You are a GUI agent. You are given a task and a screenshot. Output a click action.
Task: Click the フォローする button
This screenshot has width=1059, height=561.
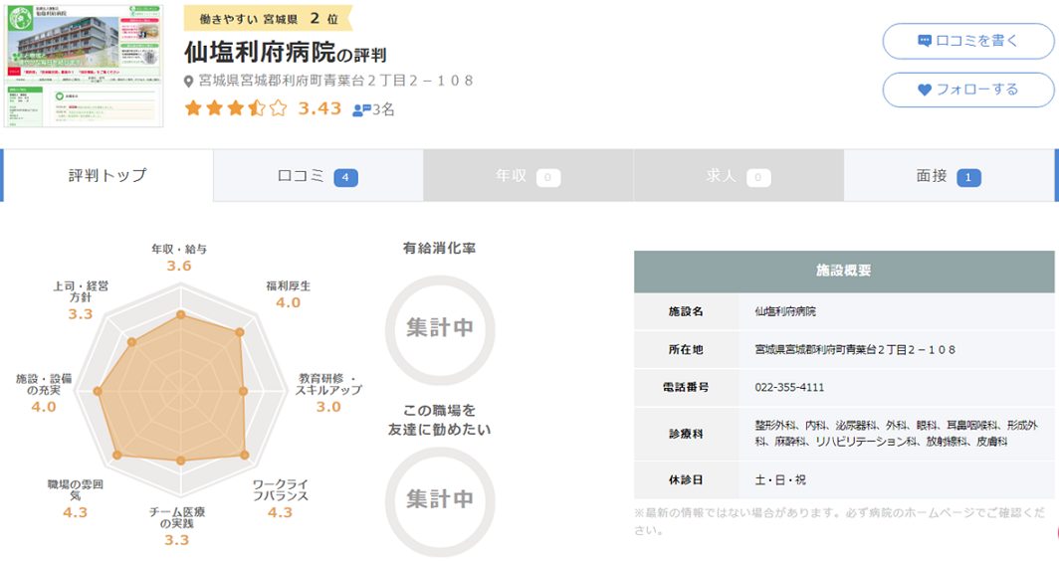click(x=967, y=90)
